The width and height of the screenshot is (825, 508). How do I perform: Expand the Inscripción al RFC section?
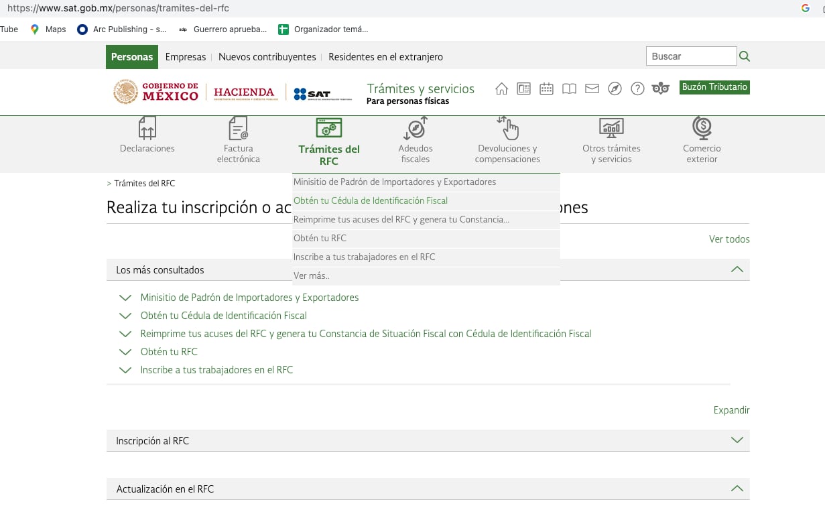737,440
